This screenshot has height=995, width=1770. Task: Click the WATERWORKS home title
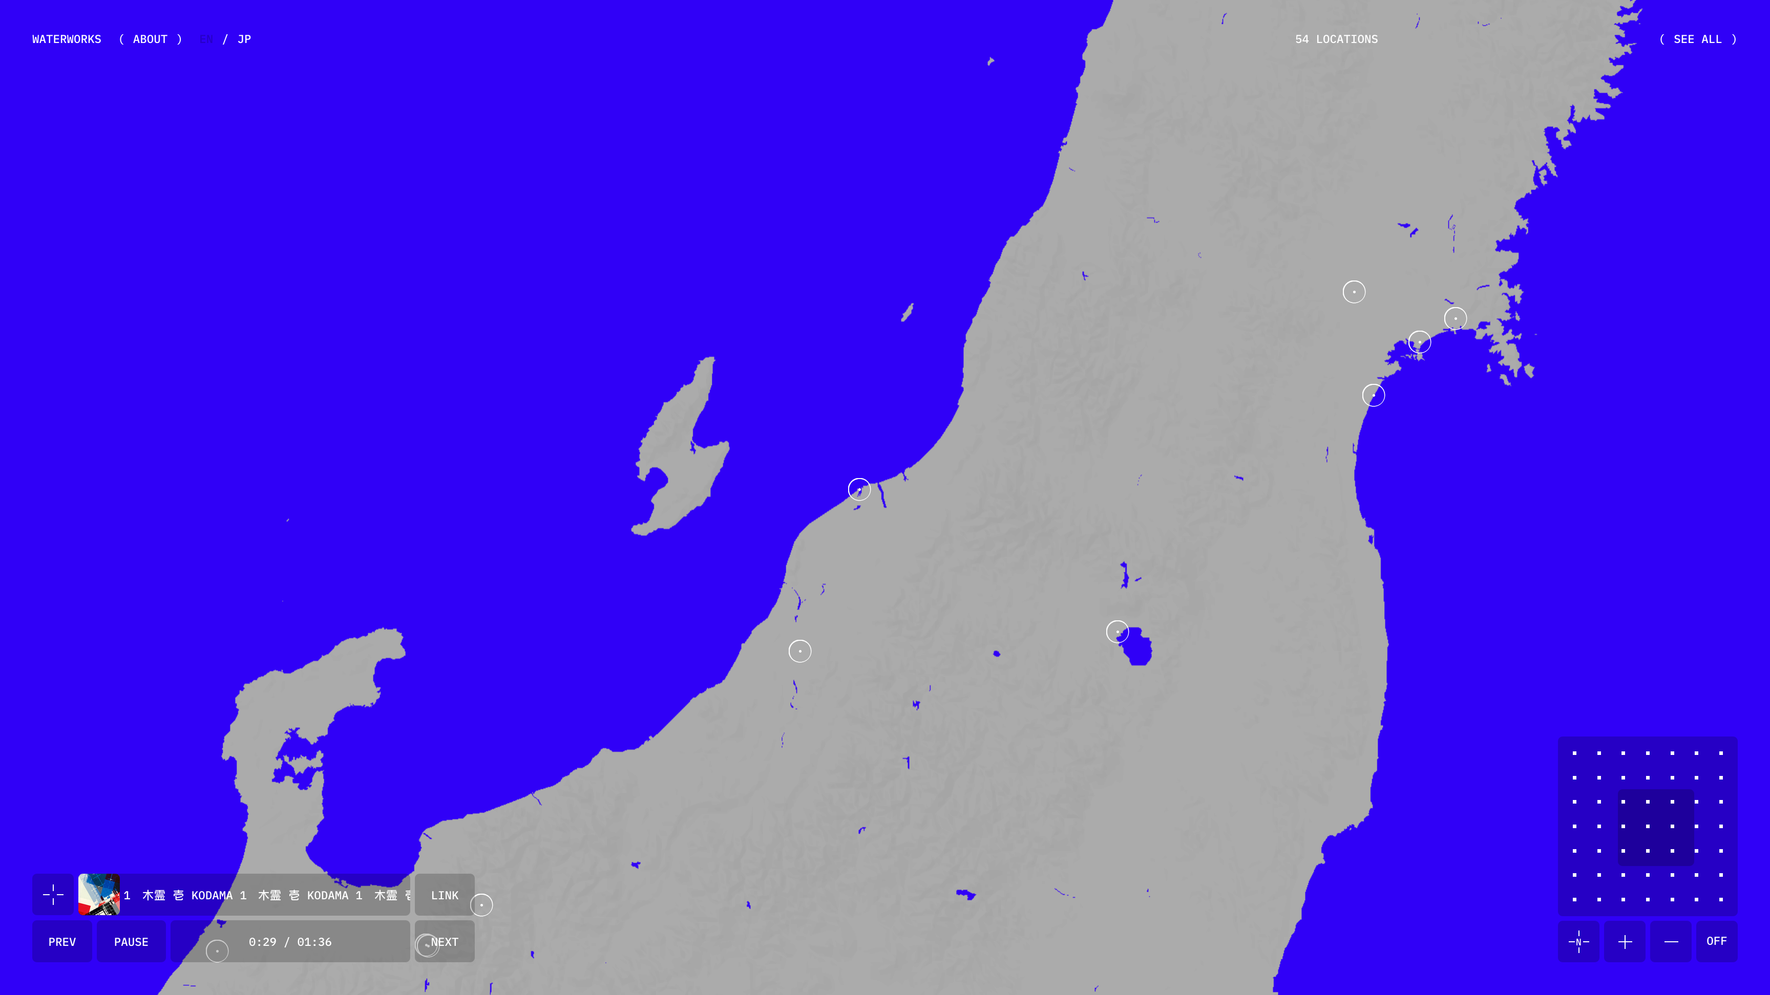(x=67, y=39)
